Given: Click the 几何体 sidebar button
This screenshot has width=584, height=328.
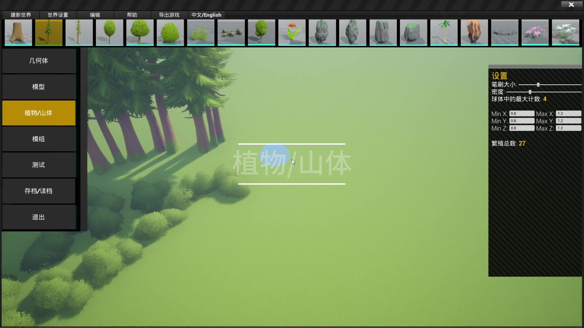Looking at the screenshot, I should pyautogui.click(x=39, y=61).
